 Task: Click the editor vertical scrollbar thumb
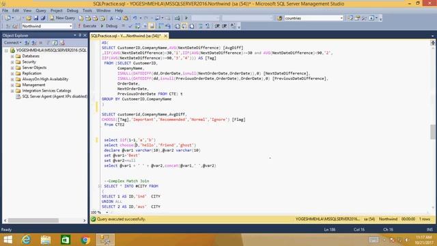433,132
